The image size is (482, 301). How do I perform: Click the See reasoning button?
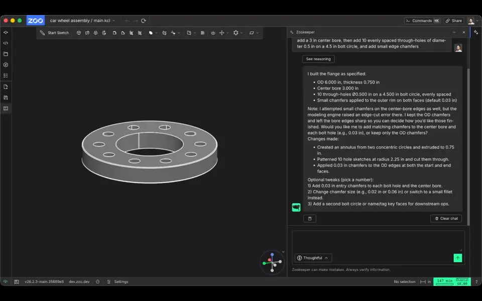click(x=318, y=59)
